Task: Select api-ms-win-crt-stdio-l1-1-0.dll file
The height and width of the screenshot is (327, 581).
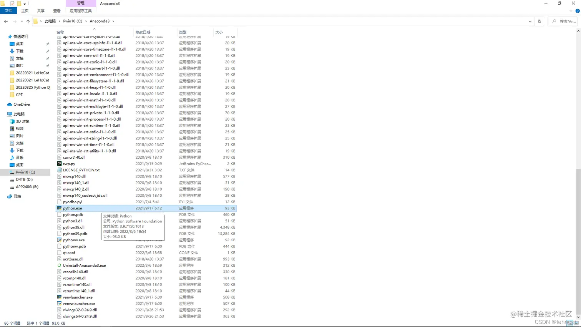Action: tap(89, 132)
